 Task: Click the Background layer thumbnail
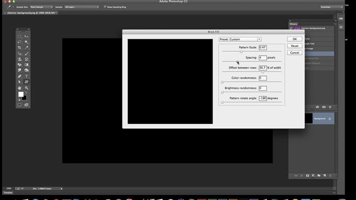308,118
